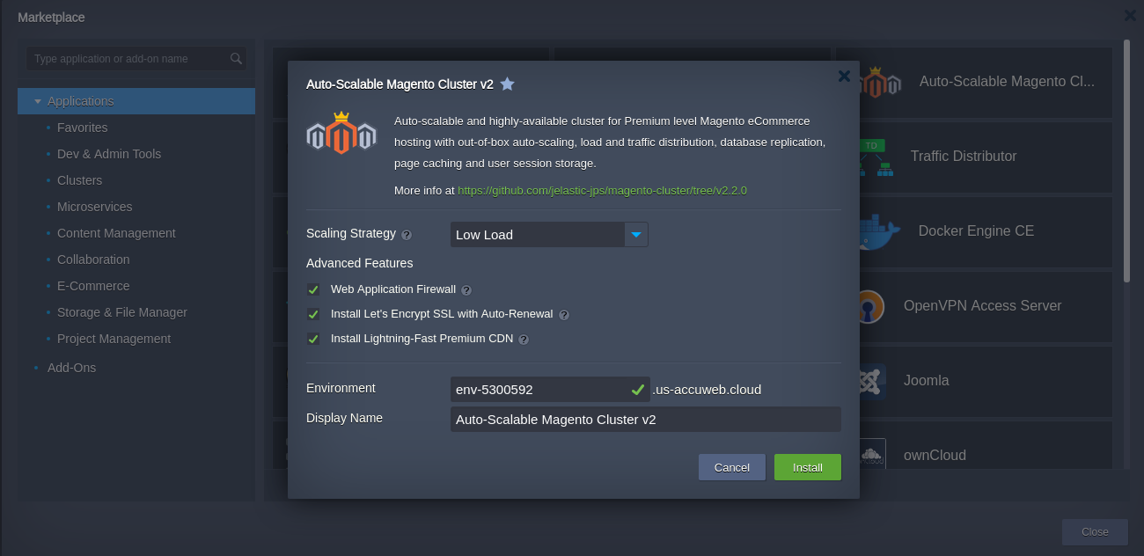Open the Scaling Strategy dropdown arrow

636,235
